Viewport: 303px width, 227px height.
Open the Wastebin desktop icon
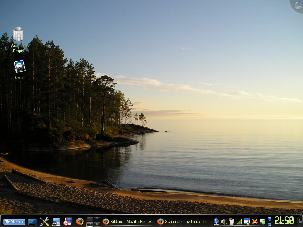(18, 34)
